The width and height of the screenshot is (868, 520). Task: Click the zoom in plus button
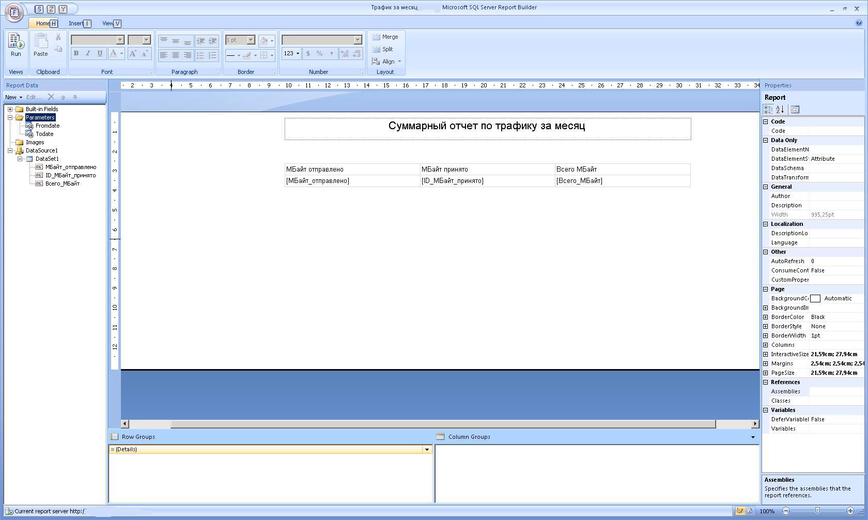(850, 511)
